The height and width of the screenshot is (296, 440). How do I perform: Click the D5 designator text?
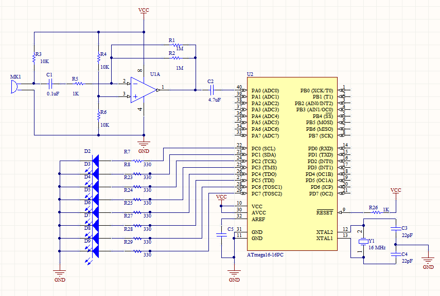87,190
